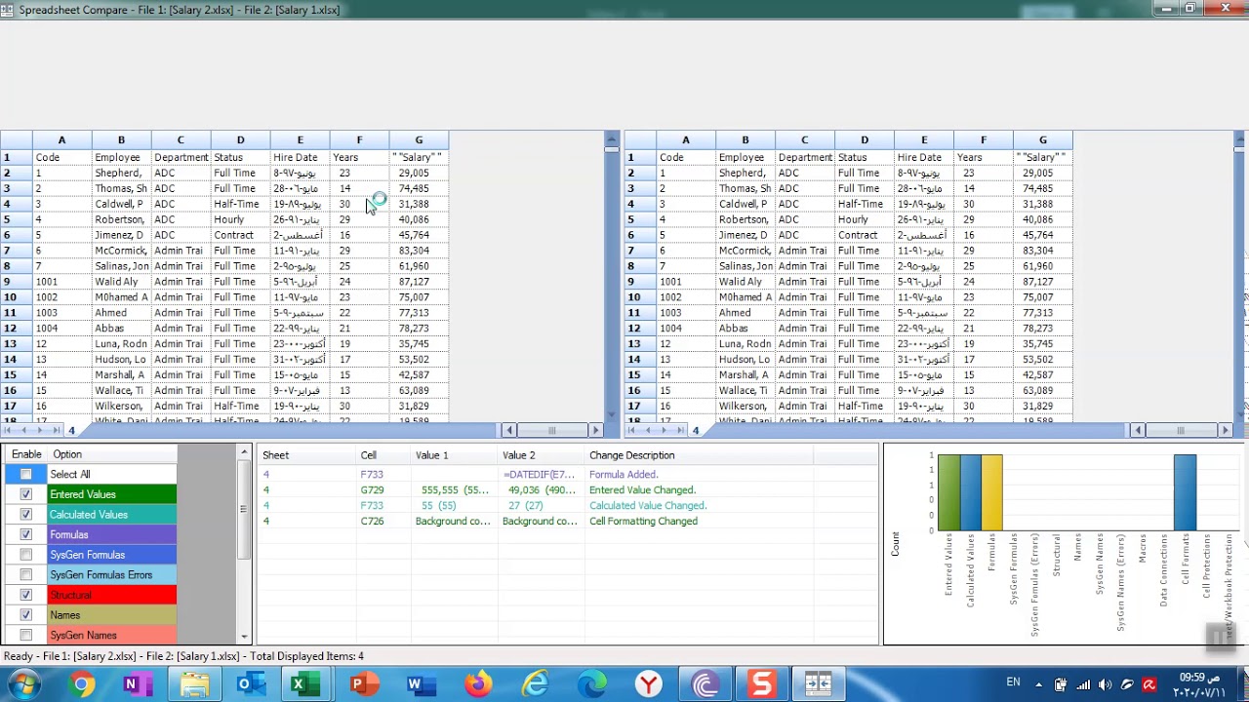Go to last sheet in left file pane
1249x702 pixels.
coord(56,430)
